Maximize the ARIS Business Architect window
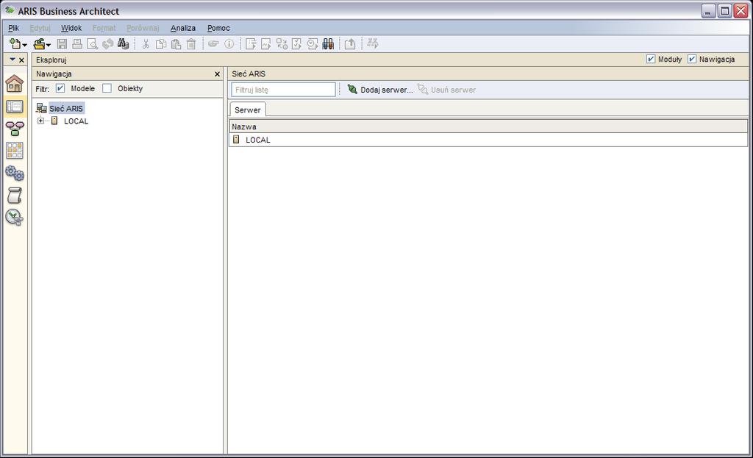 coord(724,11)
